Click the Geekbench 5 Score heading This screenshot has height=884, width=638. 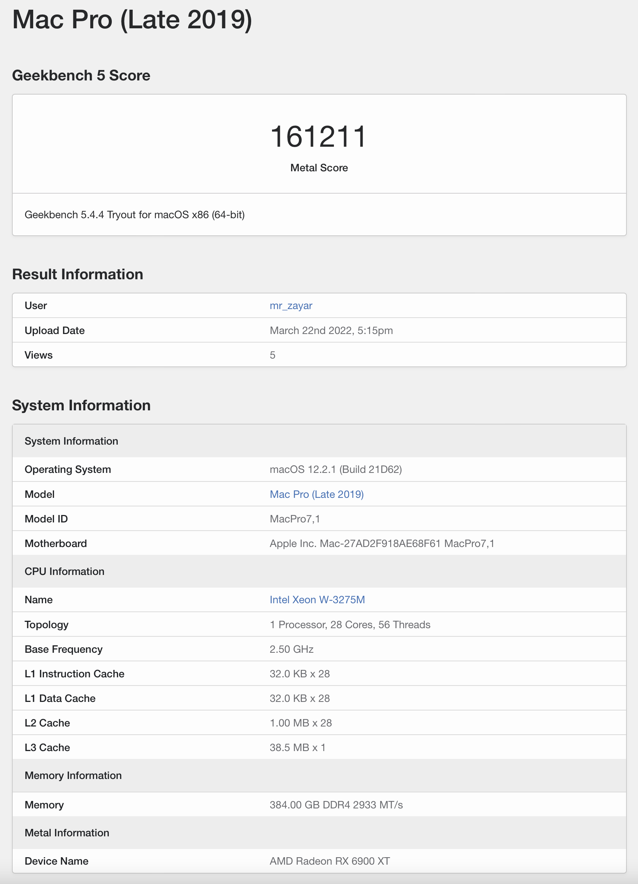coord(81,75)
